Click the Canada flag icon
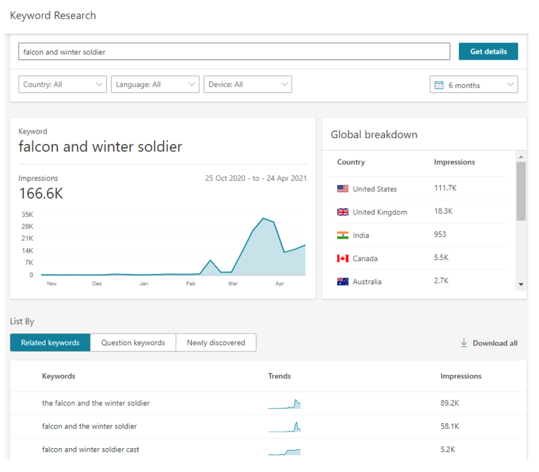539x472 pixels. 343,259
